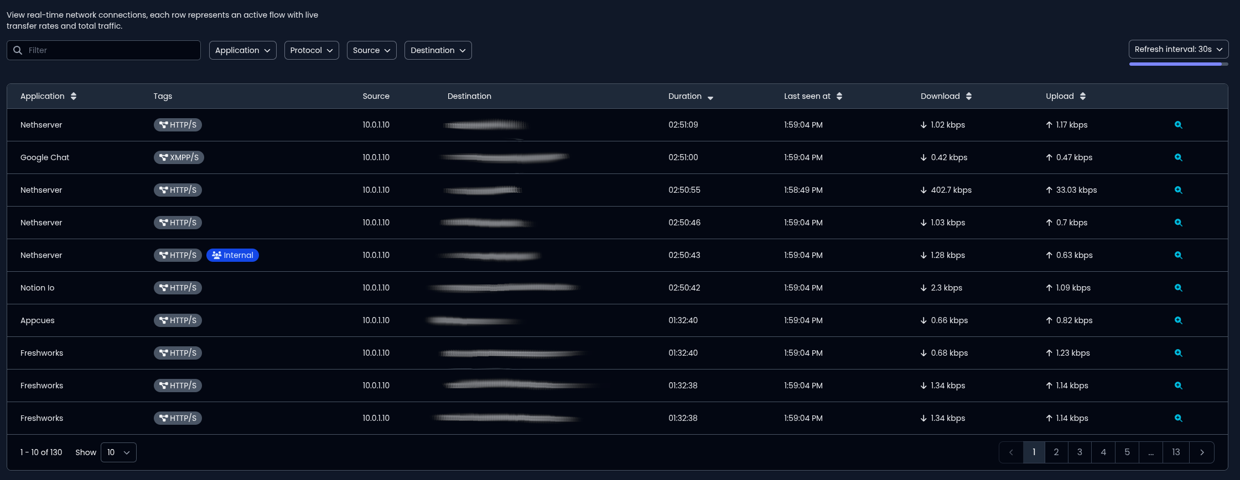The height and width of the screenshot is (480, 1240).
Task: Click the Internal tag badge
Action: (232, 255)
